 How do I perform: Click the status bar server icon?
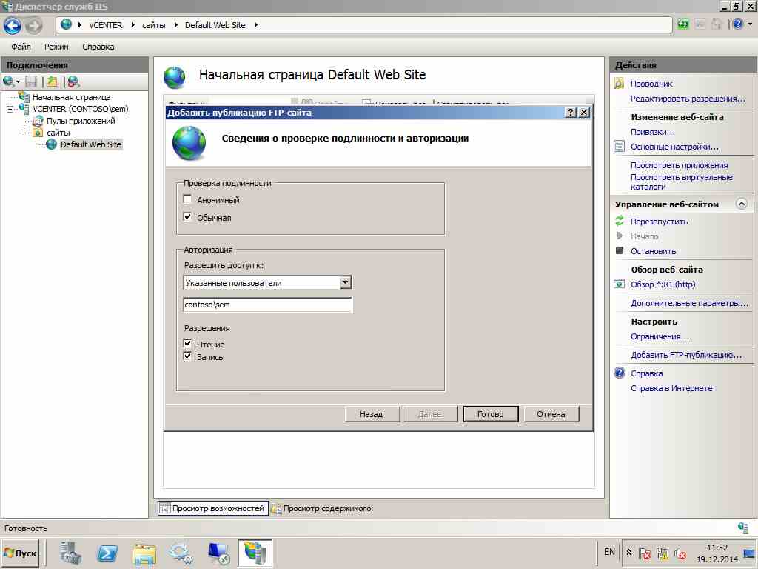743,528
